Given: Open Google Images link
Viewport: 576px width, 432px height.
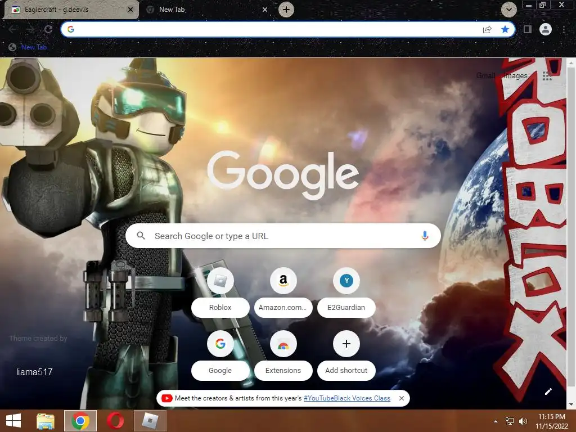Looking at the screenshot, I should 516,76.
